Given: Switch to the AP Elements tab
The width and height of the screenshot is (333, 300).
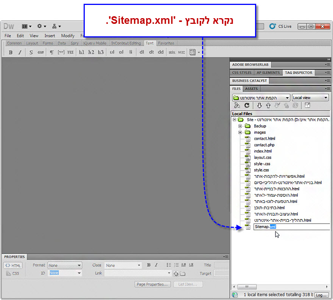Looking at the screenshot, I should pyautogui.click(x=268, y=73).
